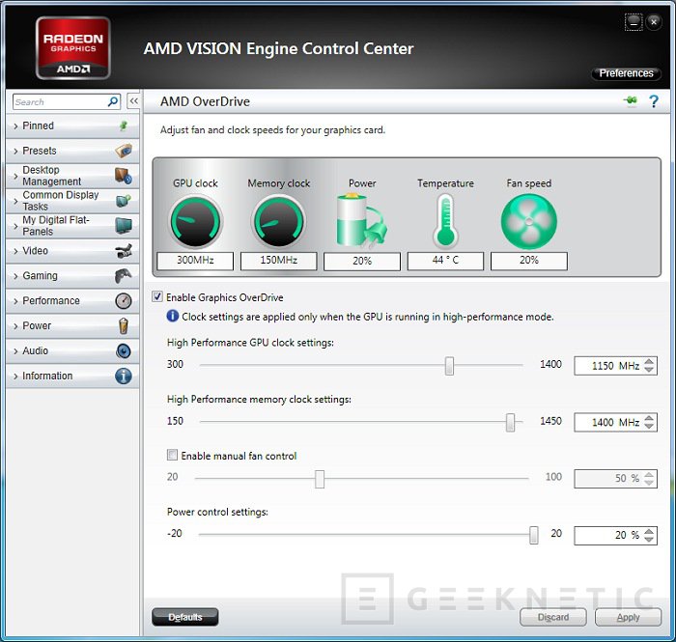Expand the Pinned section
Image resolution: width=676 pixels, height=642 pixels.
point(72,126)
